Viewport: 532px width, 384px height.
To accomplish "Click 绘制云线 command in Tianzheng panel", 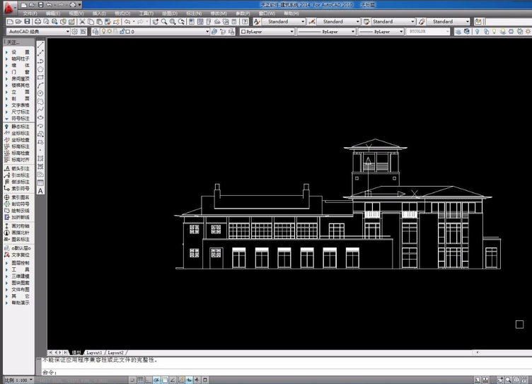I will pos(17,211).
